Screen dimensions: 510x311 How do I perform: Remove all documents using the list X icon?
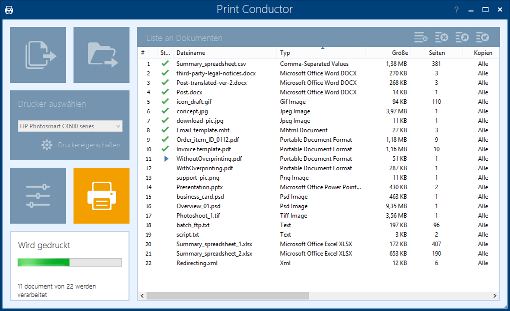442,37
